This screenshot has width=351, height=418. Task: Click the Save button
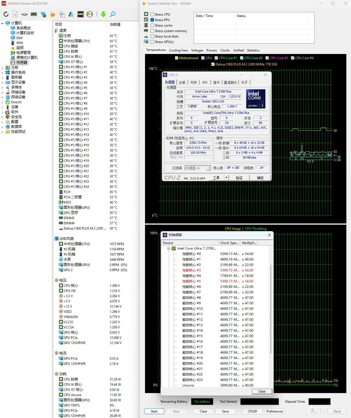[x=226, y=411]
